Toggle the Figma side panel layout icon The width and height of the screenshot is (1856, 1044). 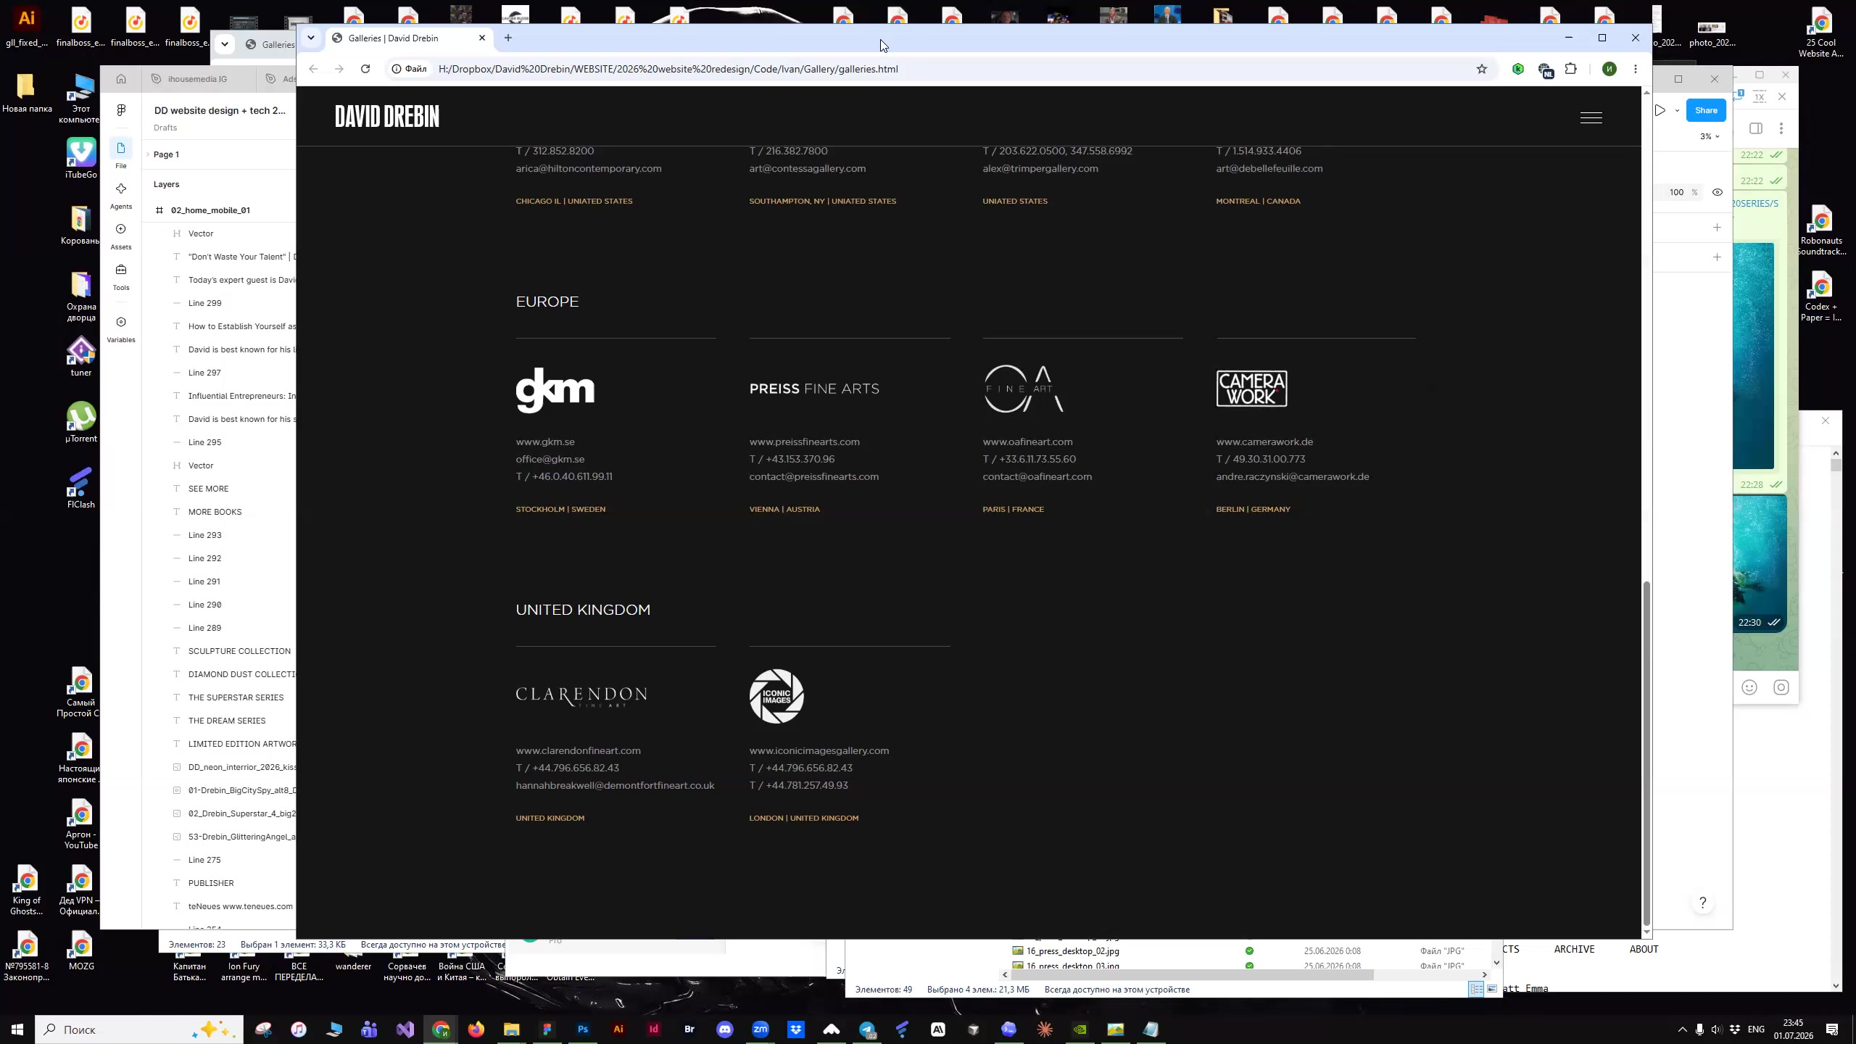coord(1756,128)
